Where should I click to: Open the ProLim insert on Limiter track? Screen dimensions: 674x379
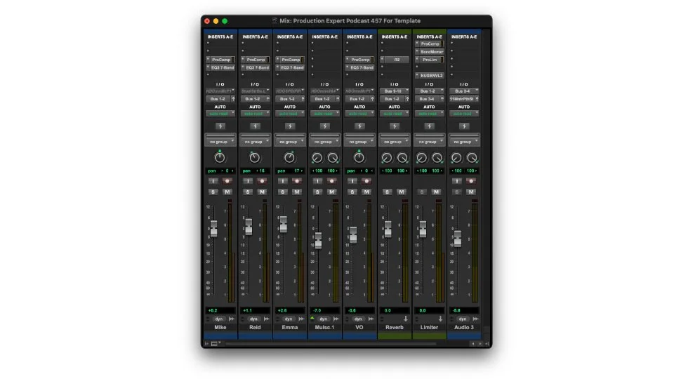pos(430,60)
